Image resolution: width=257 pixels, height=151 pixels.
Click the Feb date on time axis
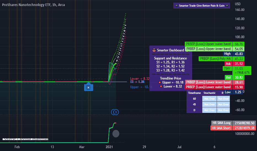pos(17,147)
